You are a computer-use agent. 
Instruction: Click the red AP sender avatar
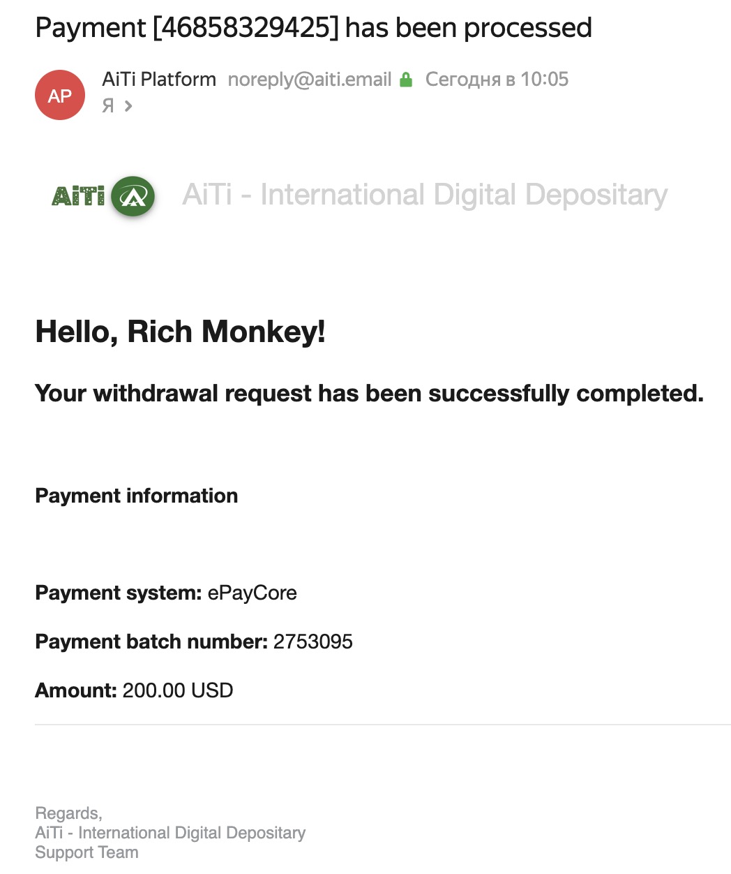pyautogui.click(x=60, y=95)
